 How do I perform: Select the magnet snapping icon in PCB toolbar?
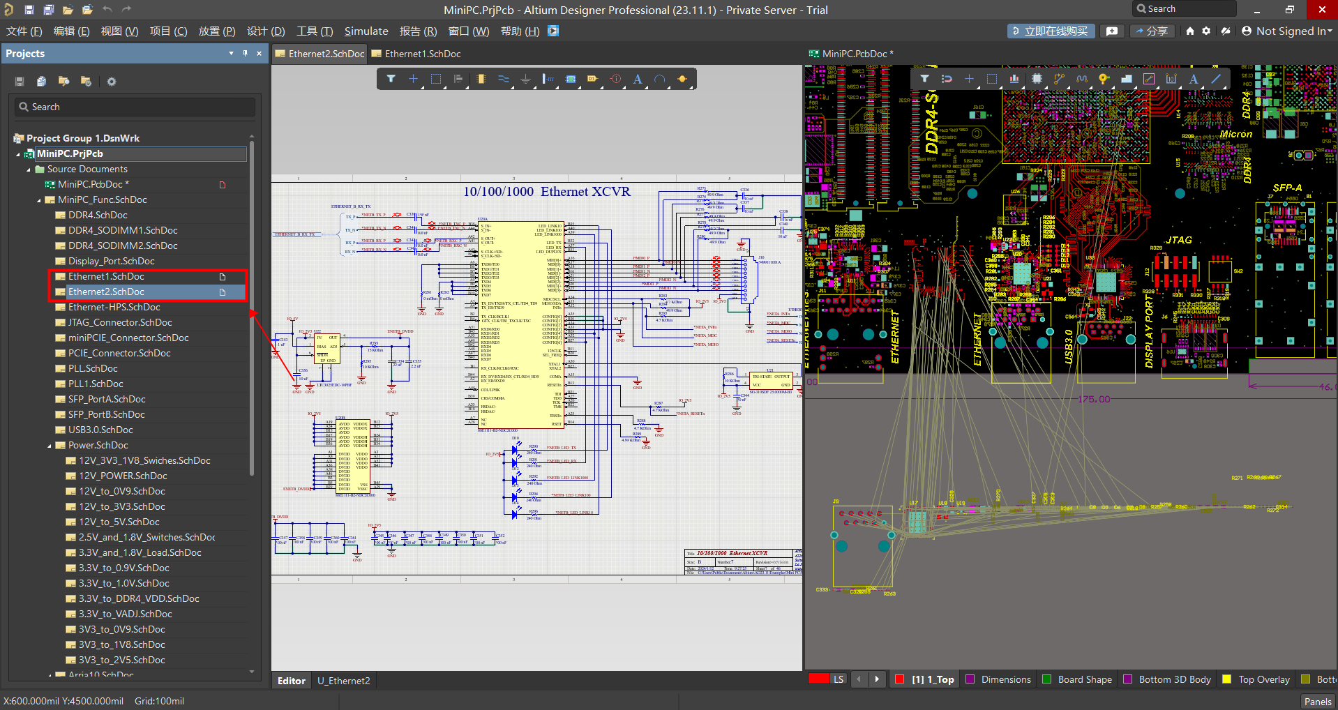pyautogui.click(x=947, y=79)
